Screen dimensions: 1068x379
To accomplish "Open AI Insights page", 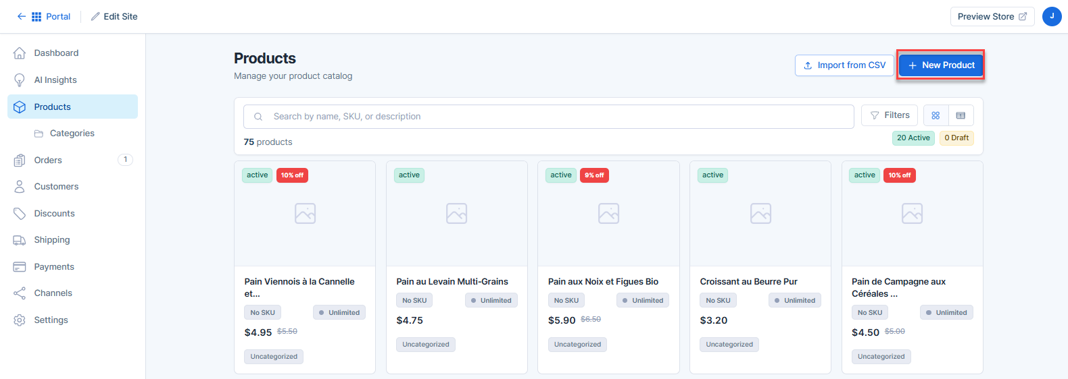I will pos(72,80).
